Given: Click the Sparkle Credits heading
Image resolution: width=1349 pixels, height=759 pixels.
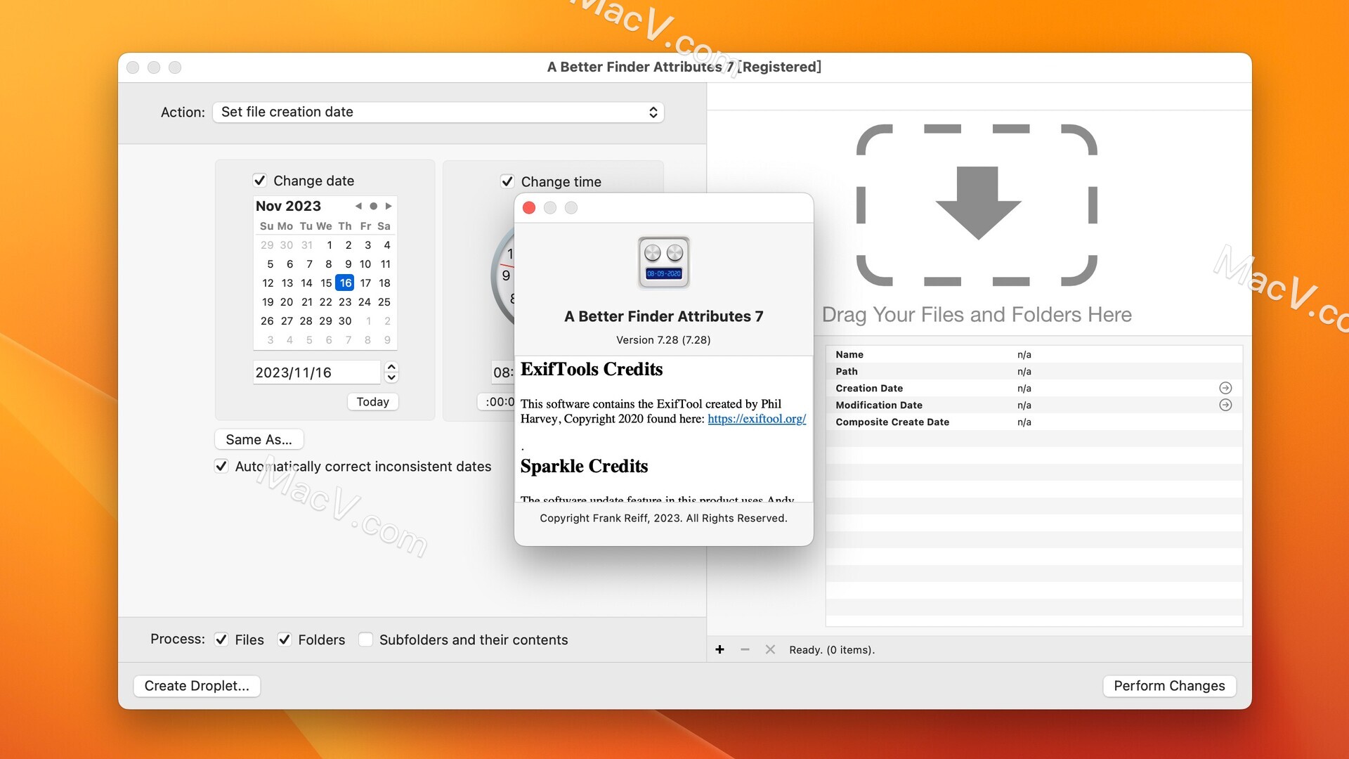Looking at the screenshot, I should click(584, 466).
